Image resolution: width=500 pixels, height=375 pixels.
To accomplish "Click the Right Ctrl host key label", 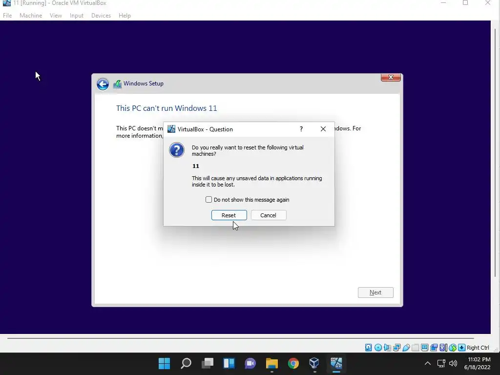I will (478, 348).
